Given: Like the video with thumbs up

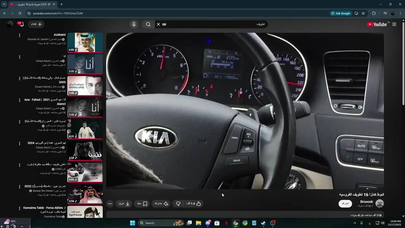Looking at the screenshot, I should coord(198,204).
